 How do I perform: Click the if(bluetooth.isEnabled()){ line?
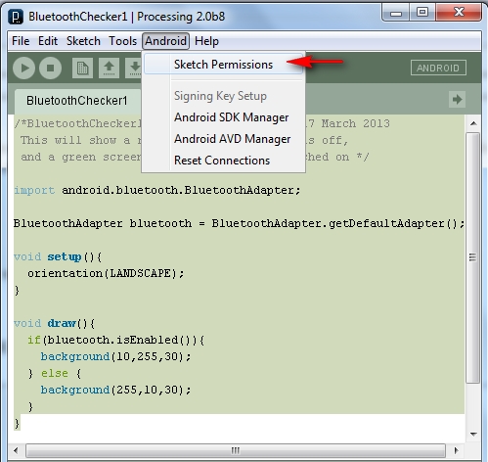(x=116, y=340)
